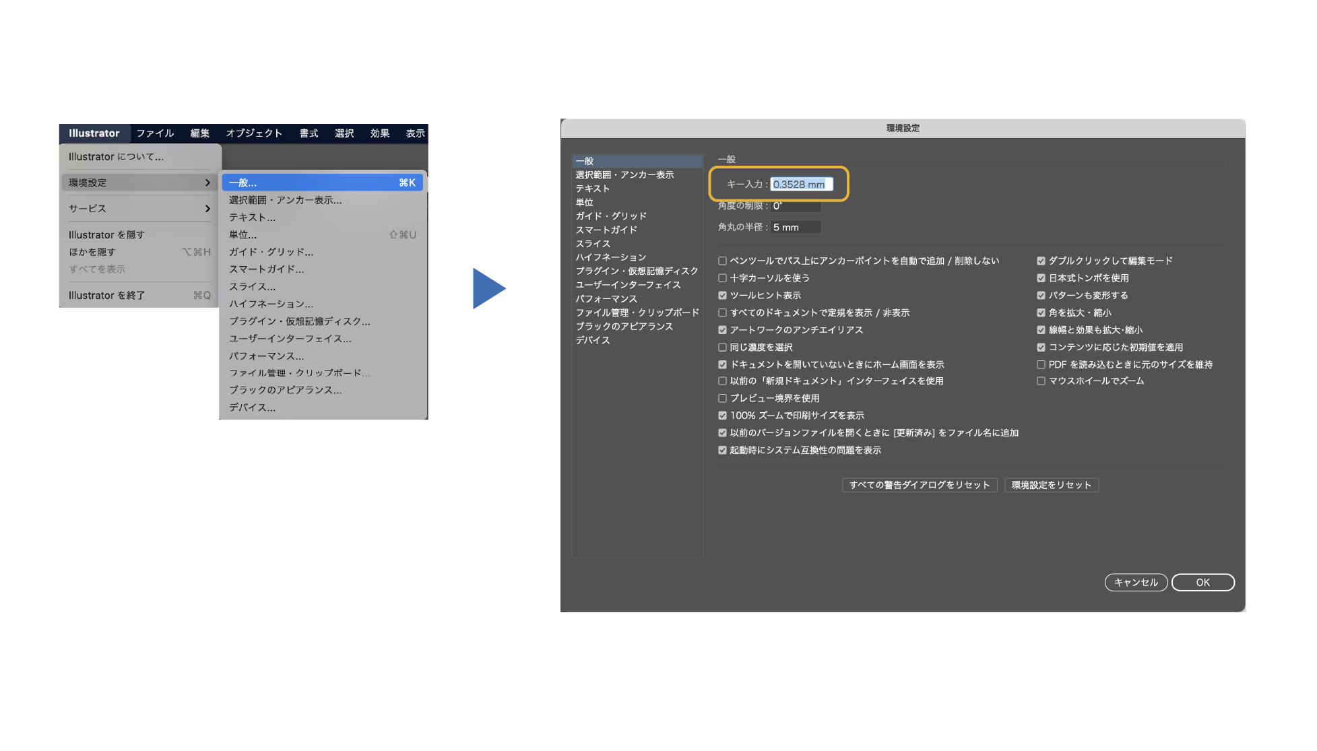The height and width of the screenshot is (751, 1317).
Task: Uncheck 日本式トンボを使用
Action: 1041,277
